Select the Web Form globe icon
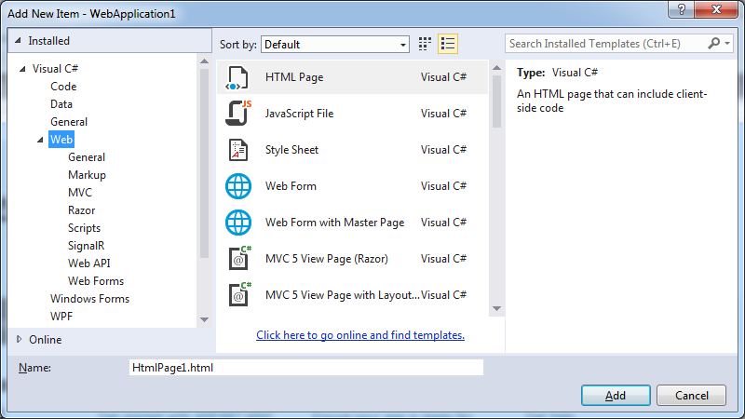The width and height of the screenshot is (745, 419). click(x=238, y=186)
